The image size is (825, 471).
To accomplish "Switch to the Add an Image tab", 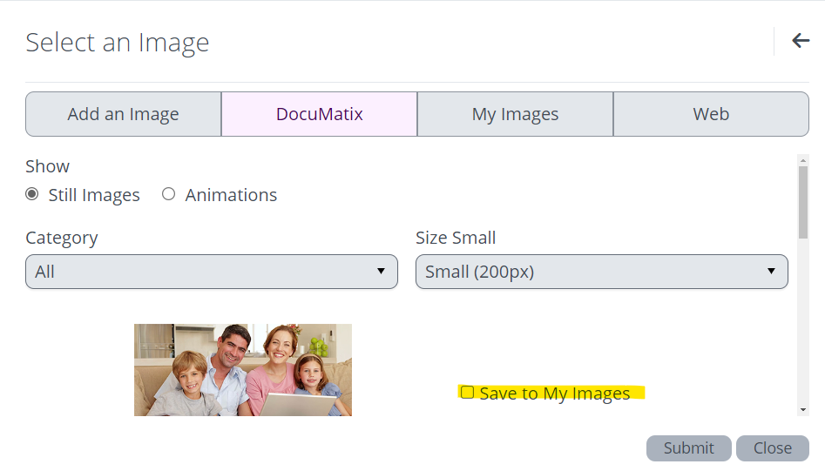I will (x=123, y=114).
